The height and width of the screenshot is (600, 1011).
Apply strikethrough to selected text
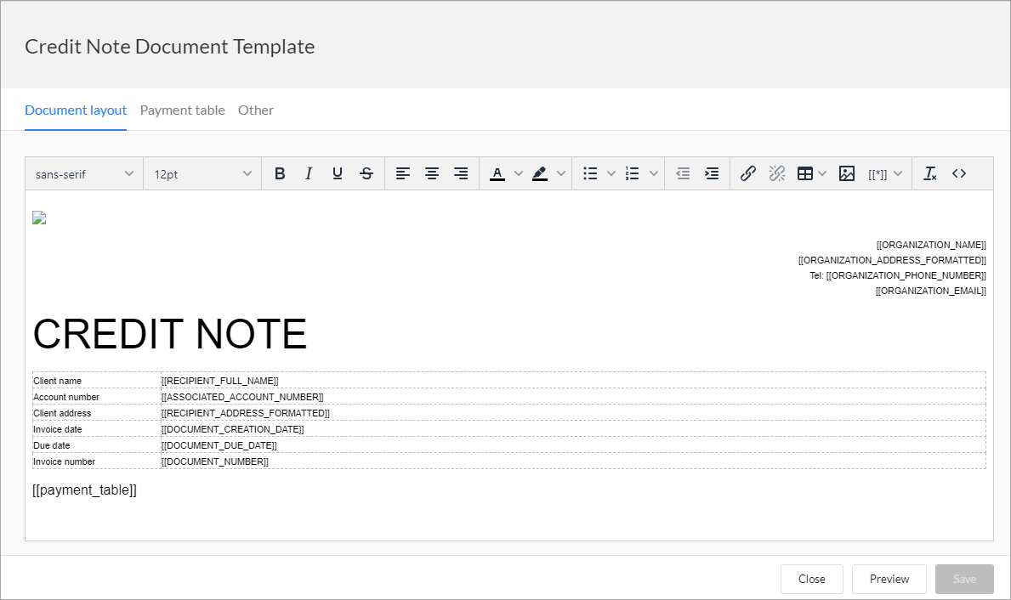[366, 173]
